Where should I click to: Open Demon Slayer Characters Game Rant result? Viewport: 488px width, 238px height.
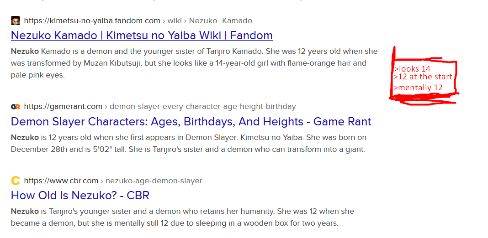click(x=191, y=122)
